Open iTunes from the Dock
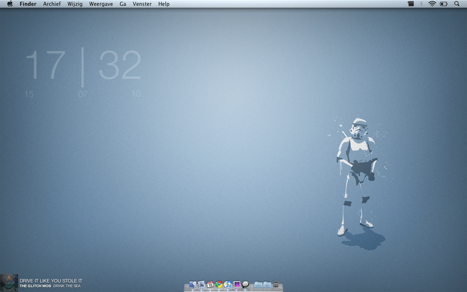This screenshot has width=467, height=292. 228,284
